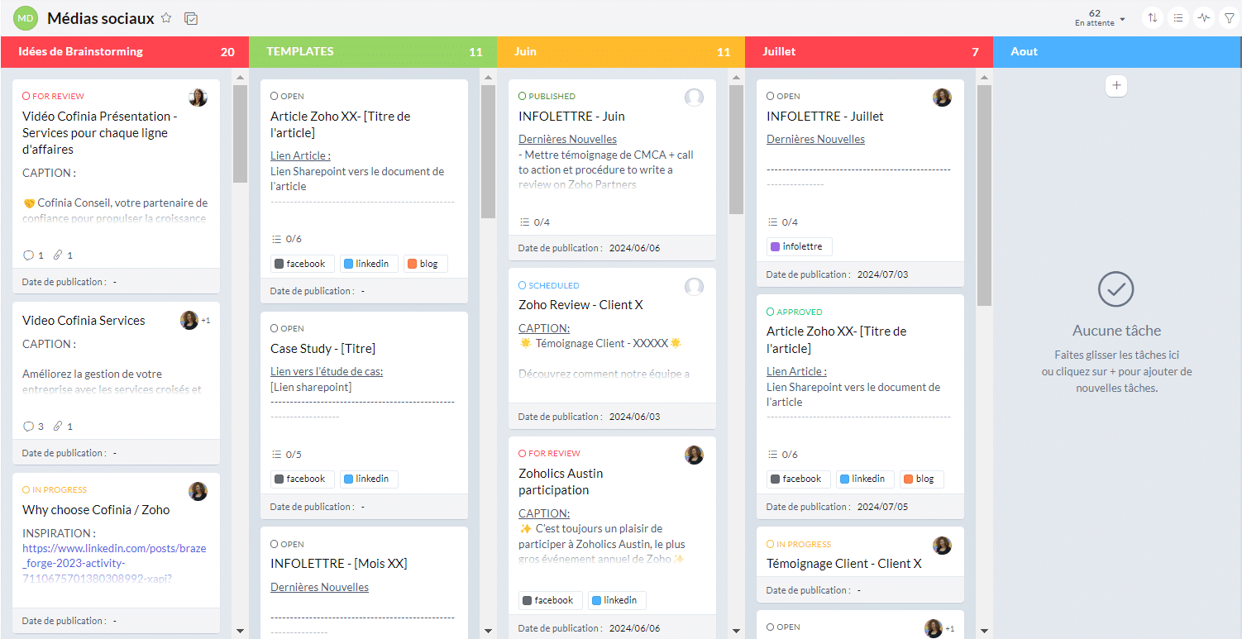Image resolution: width=1242 pixels, height=639 pixels.
Task: Mark Médias sociaux board as favorite with the star
Action: pos(166,17)
